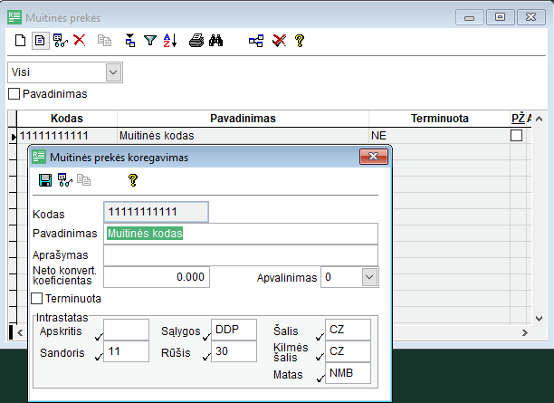Tick the Pavadinimas filter checkbox

click(x=14, y=94)
